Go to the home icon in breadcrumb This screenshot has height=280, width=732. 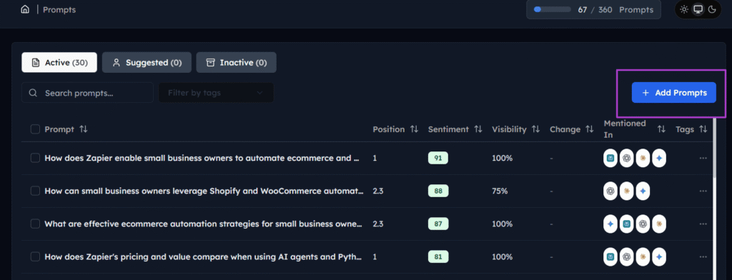(25, 9)
